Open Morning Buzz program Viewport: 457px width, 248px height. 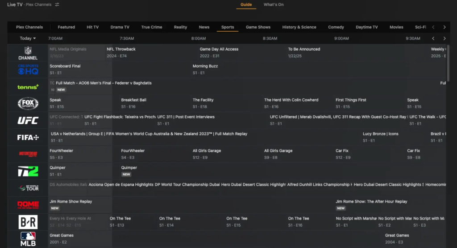[x=318, y=69]
